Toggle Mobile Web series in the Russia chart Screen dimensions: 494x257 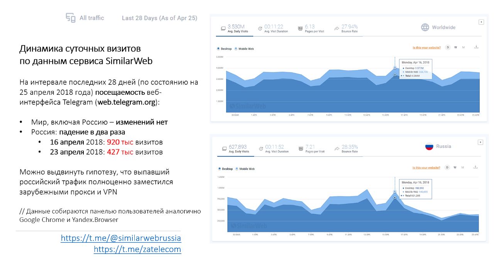tap(245, 169)
